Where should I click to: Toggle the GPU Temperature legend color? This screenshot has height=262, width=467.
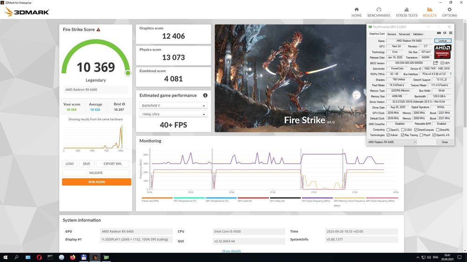click(x=221, y=198)
